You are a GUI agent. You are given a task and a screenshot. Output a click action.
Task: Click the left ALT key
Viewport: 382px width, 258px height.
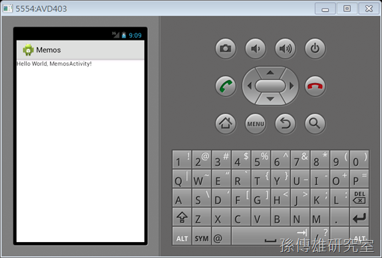click(182, 236)
